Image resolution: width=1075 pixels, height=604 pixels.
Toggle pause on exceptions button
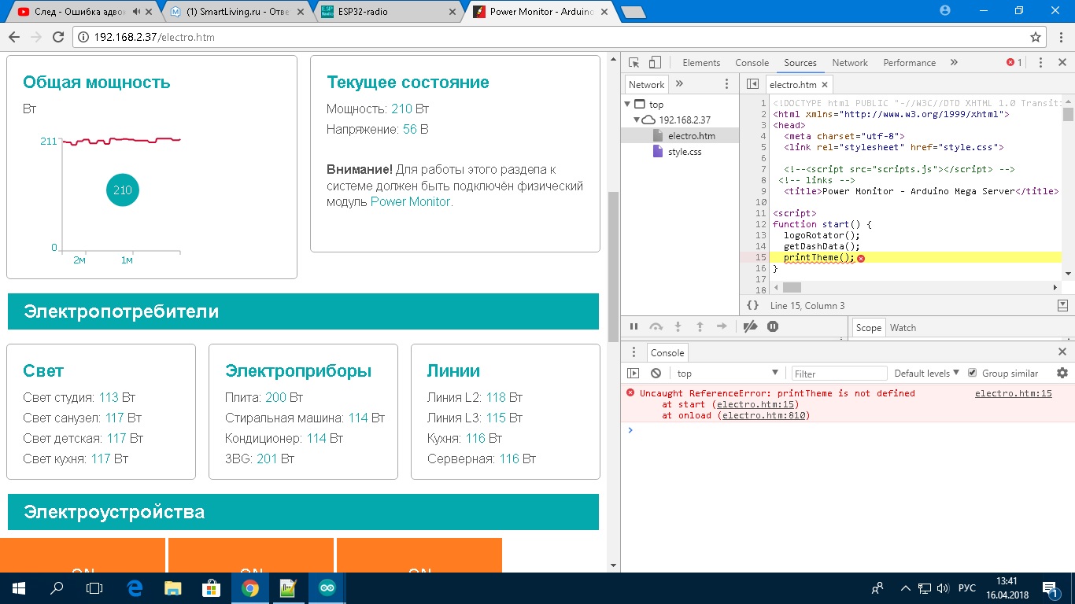tap(773, 326)
